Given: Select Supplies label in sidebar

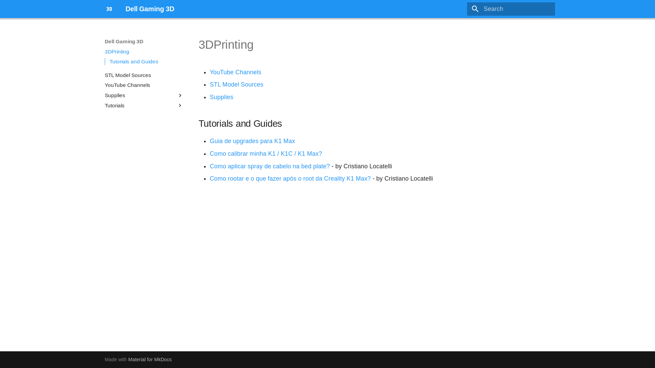Looking at the screenshot, I should (x=115, y=95).
